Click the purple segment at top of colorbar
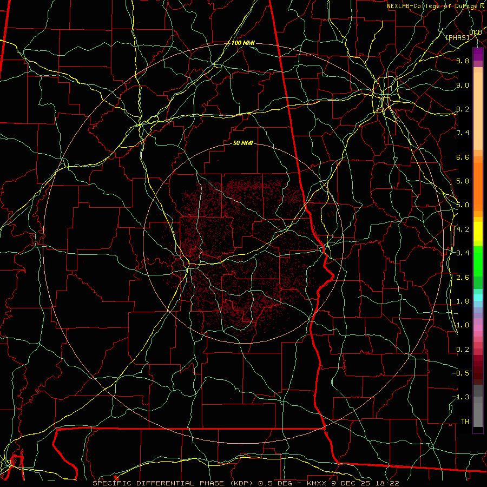The image size is (487, 487). click(478, 54)
